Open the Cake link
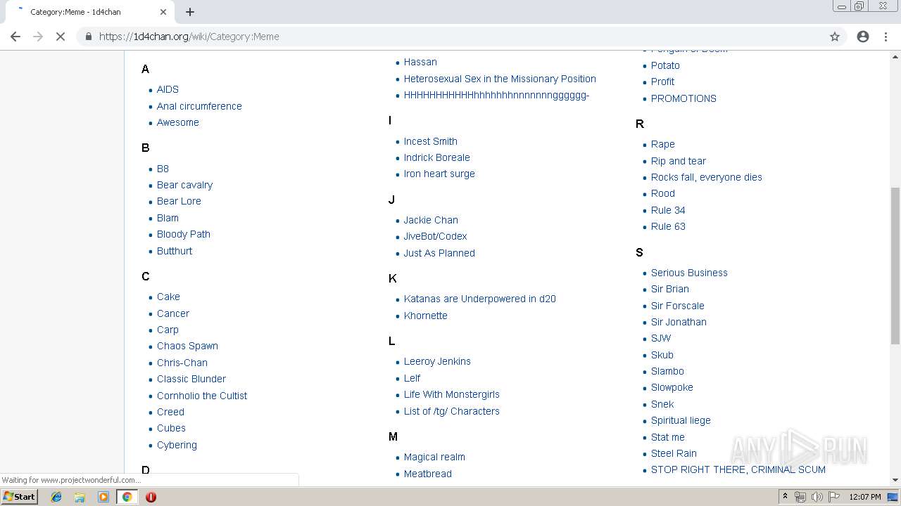The width and height of the screenshot is (901, 506). coord(168,297)
